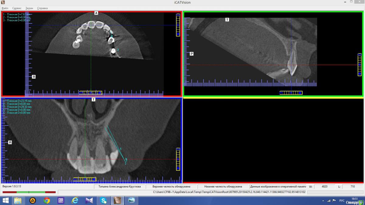Click the vertical slice slider in axial view
Viewport: 365px width, 205px height.
[178, 25]
